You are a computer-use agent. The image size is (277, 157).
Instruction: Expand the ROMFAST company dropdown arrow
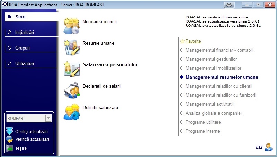(x=48, y=118)
